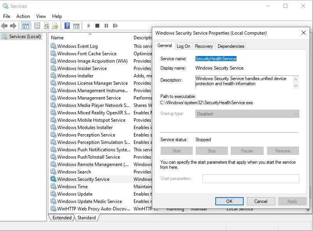Click the Export List toolbar icon
The width and height of the screenshot is (313, 231).
[x=55, y=26]
